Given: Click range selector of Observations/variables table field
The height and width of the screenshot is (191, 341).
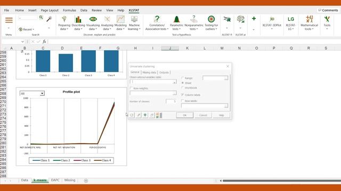Looking at the screenshot, I should point(174,82).
